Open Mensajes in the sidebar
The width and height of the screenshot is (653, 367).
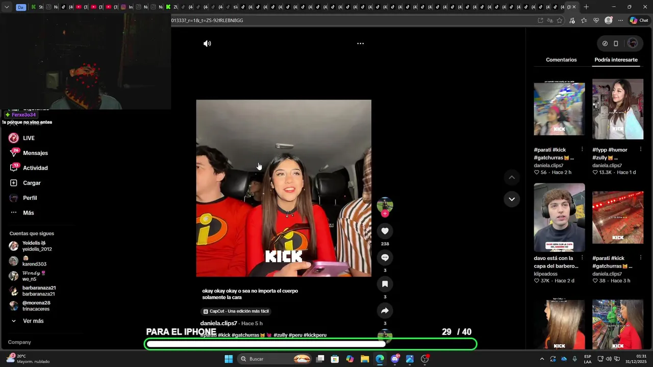pos(29,153)
